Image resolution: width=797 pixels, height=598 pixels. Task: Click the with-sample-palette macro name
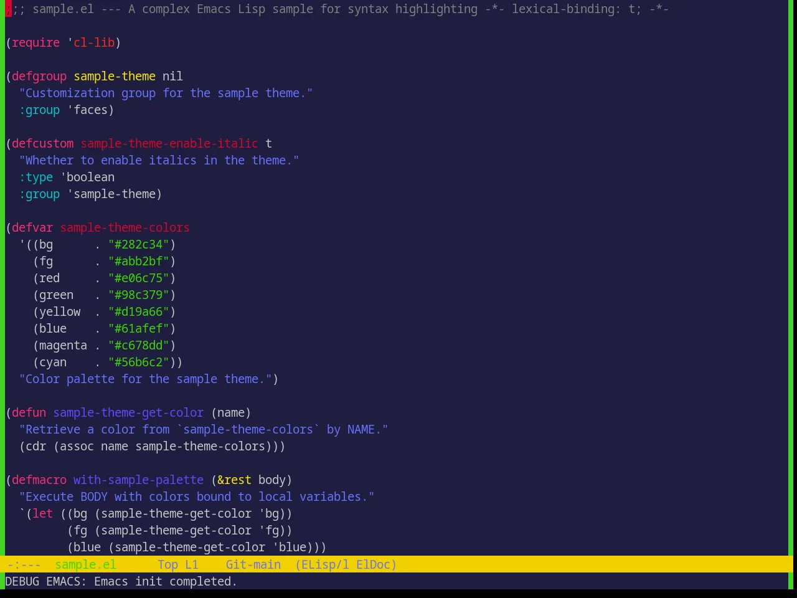coord(139,480)
